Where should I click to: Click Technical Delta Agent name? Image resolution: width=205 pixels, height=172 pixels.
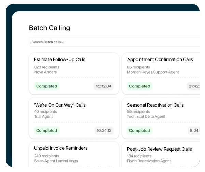[146, 116]
